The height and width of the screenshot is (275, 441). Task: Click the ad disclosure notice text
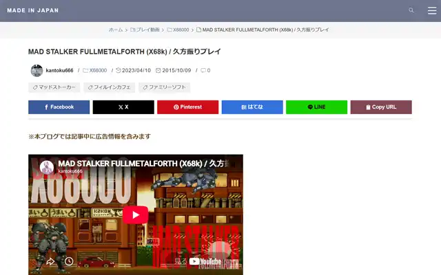[90, 136]
